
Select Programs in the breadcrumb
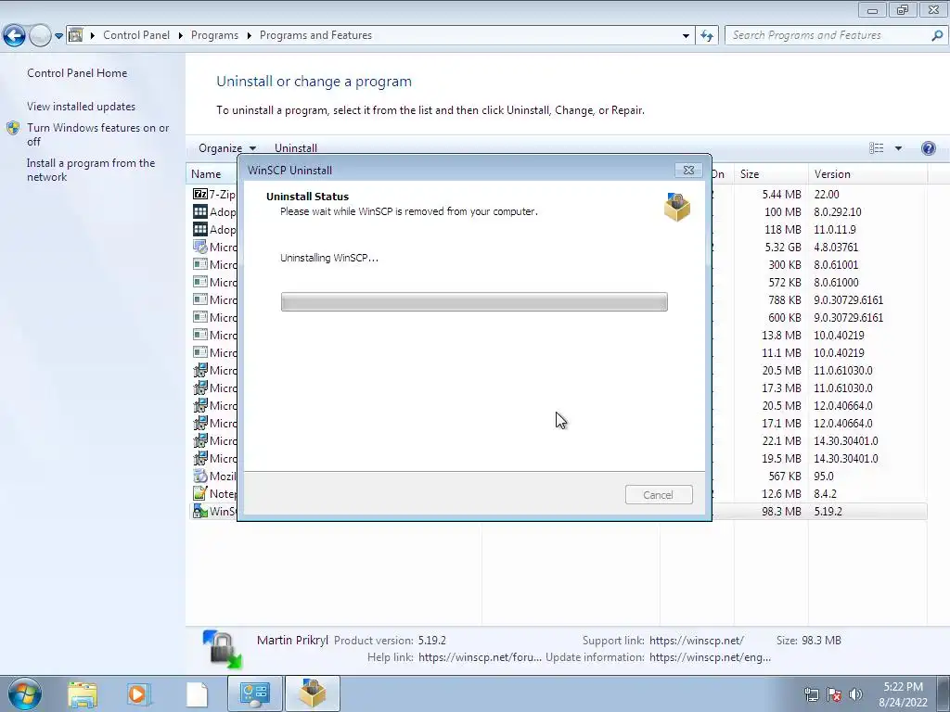(x=214, y=35)
